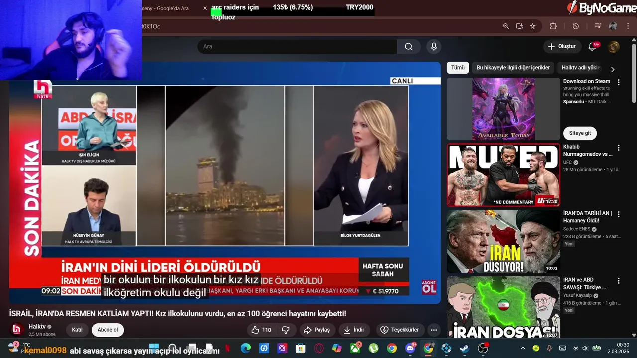The image size is (637, 358).
Task: Open Microsoft Edge from the taskbar
Action: point(246,348)
